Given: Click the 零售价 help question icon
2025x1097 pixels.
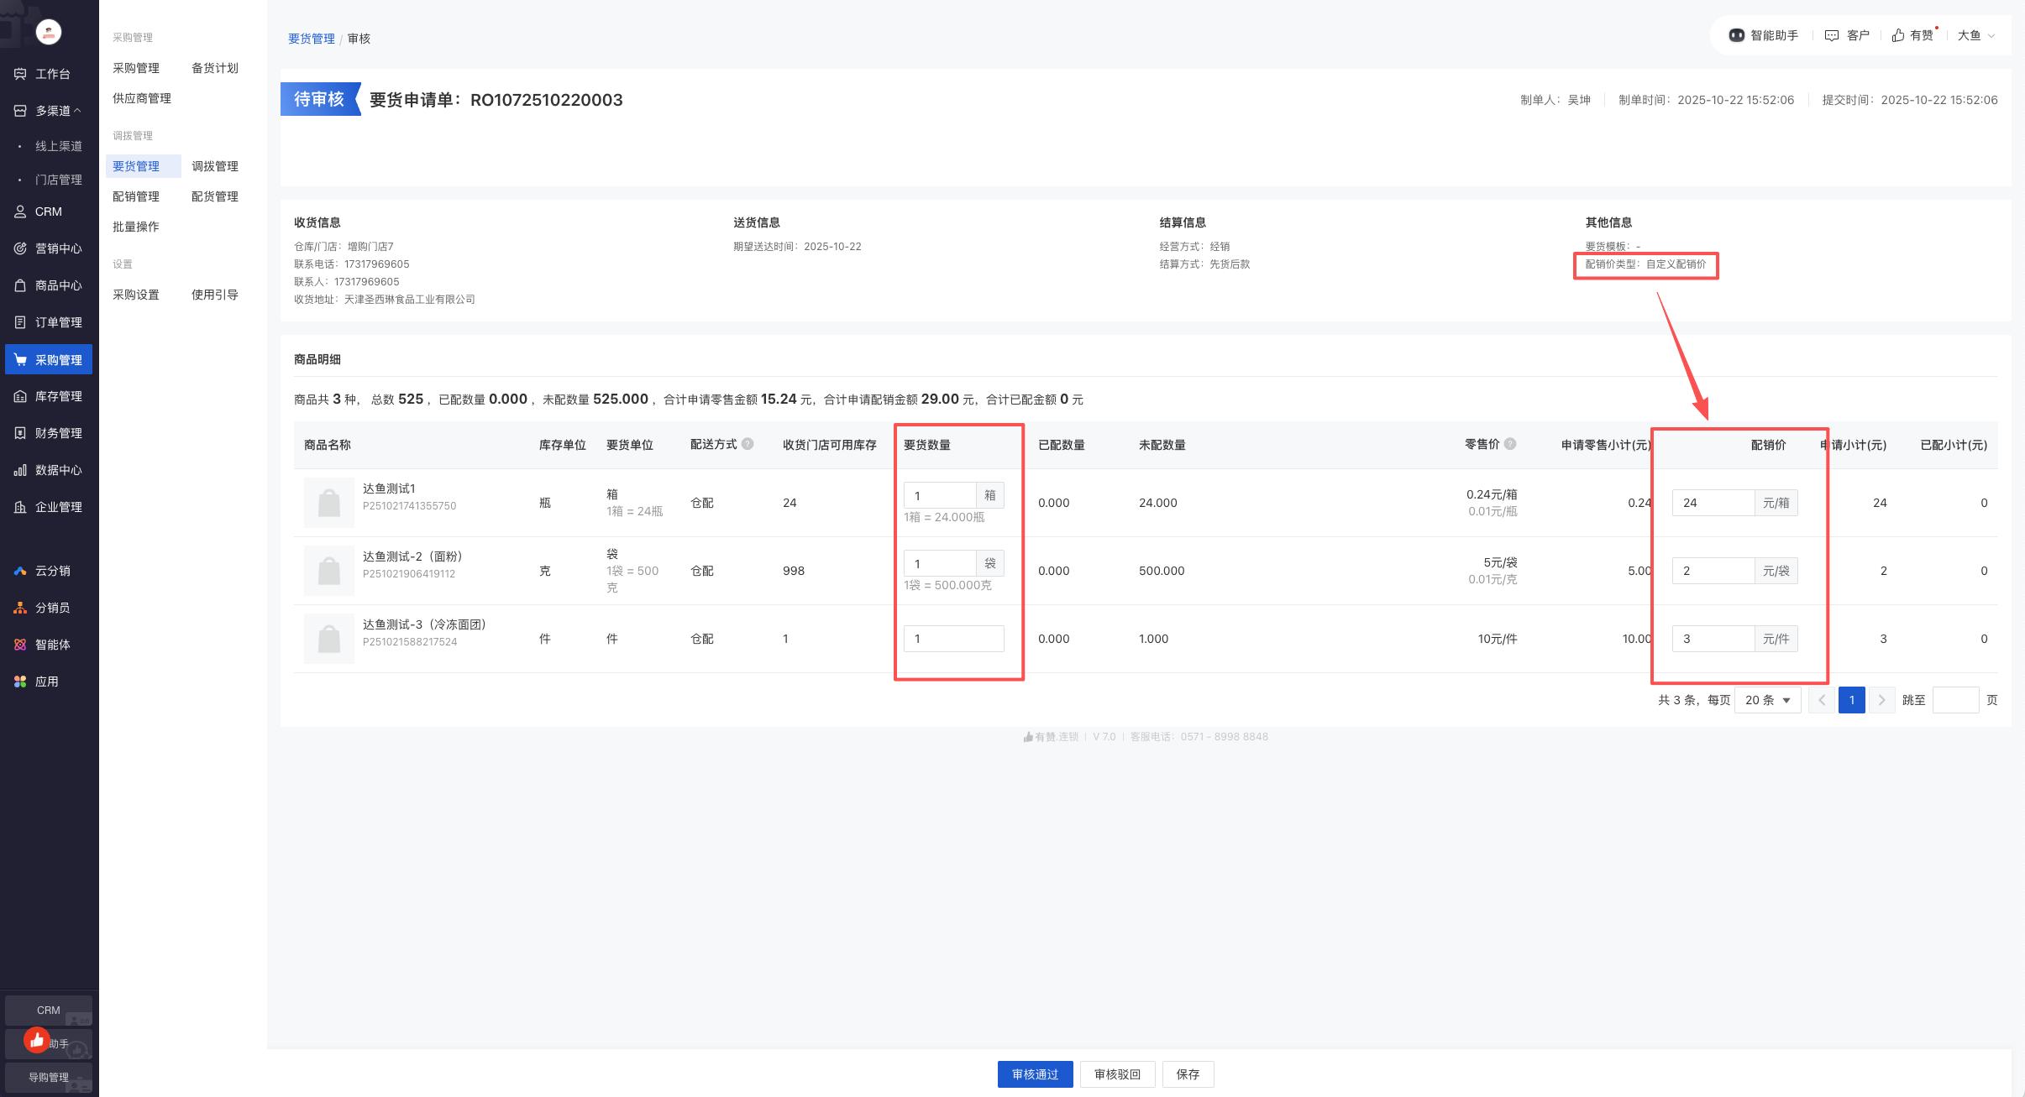Looking at the screenshot, I should tap(1510, 444).
